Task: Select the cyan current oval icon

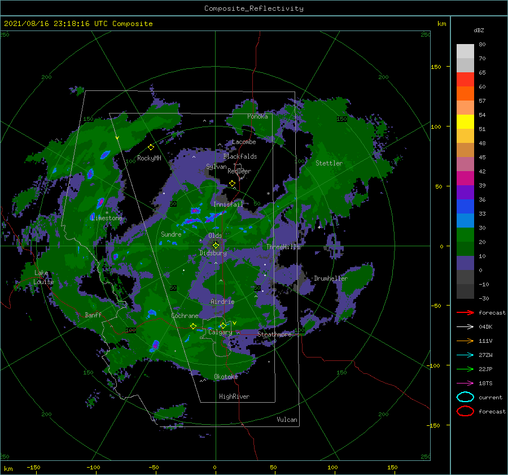Action: 465,397
